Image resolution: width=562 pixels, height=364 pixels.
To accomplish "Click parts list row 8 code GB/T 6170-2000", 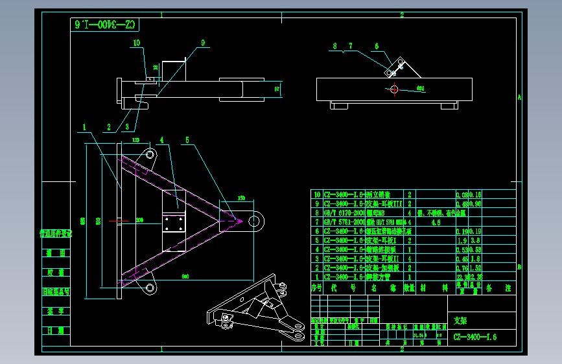I will coord(344,213).
